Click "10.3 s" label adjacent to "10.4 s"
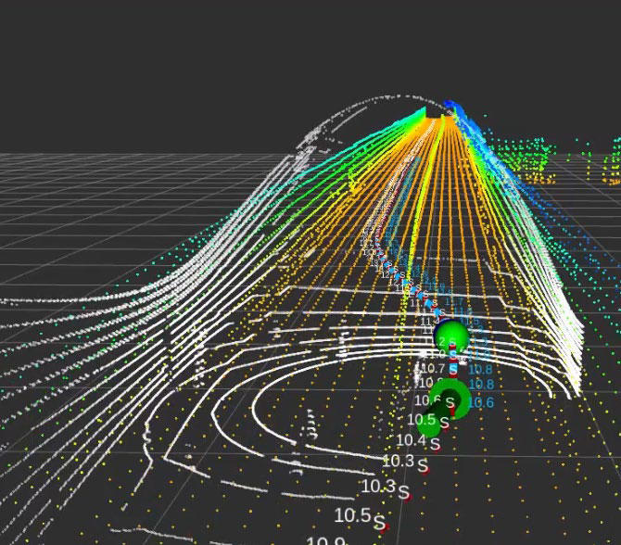The image size is (621, 545). pyautogui.click(x=405, y=463)
